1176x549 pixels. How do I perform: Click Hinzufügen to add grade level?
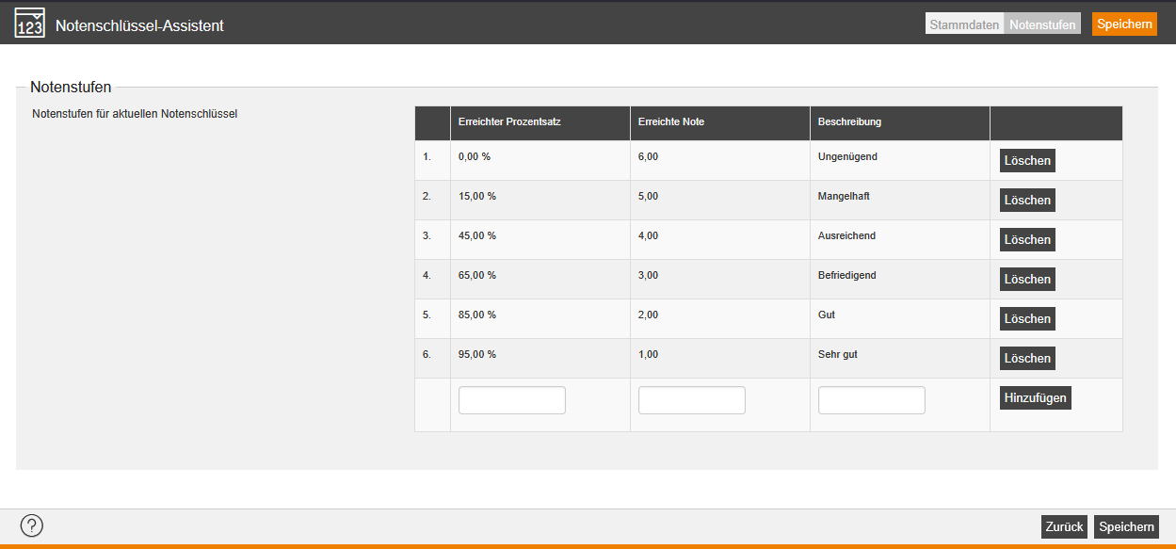pyautogui.click(x=1035, y=398)
